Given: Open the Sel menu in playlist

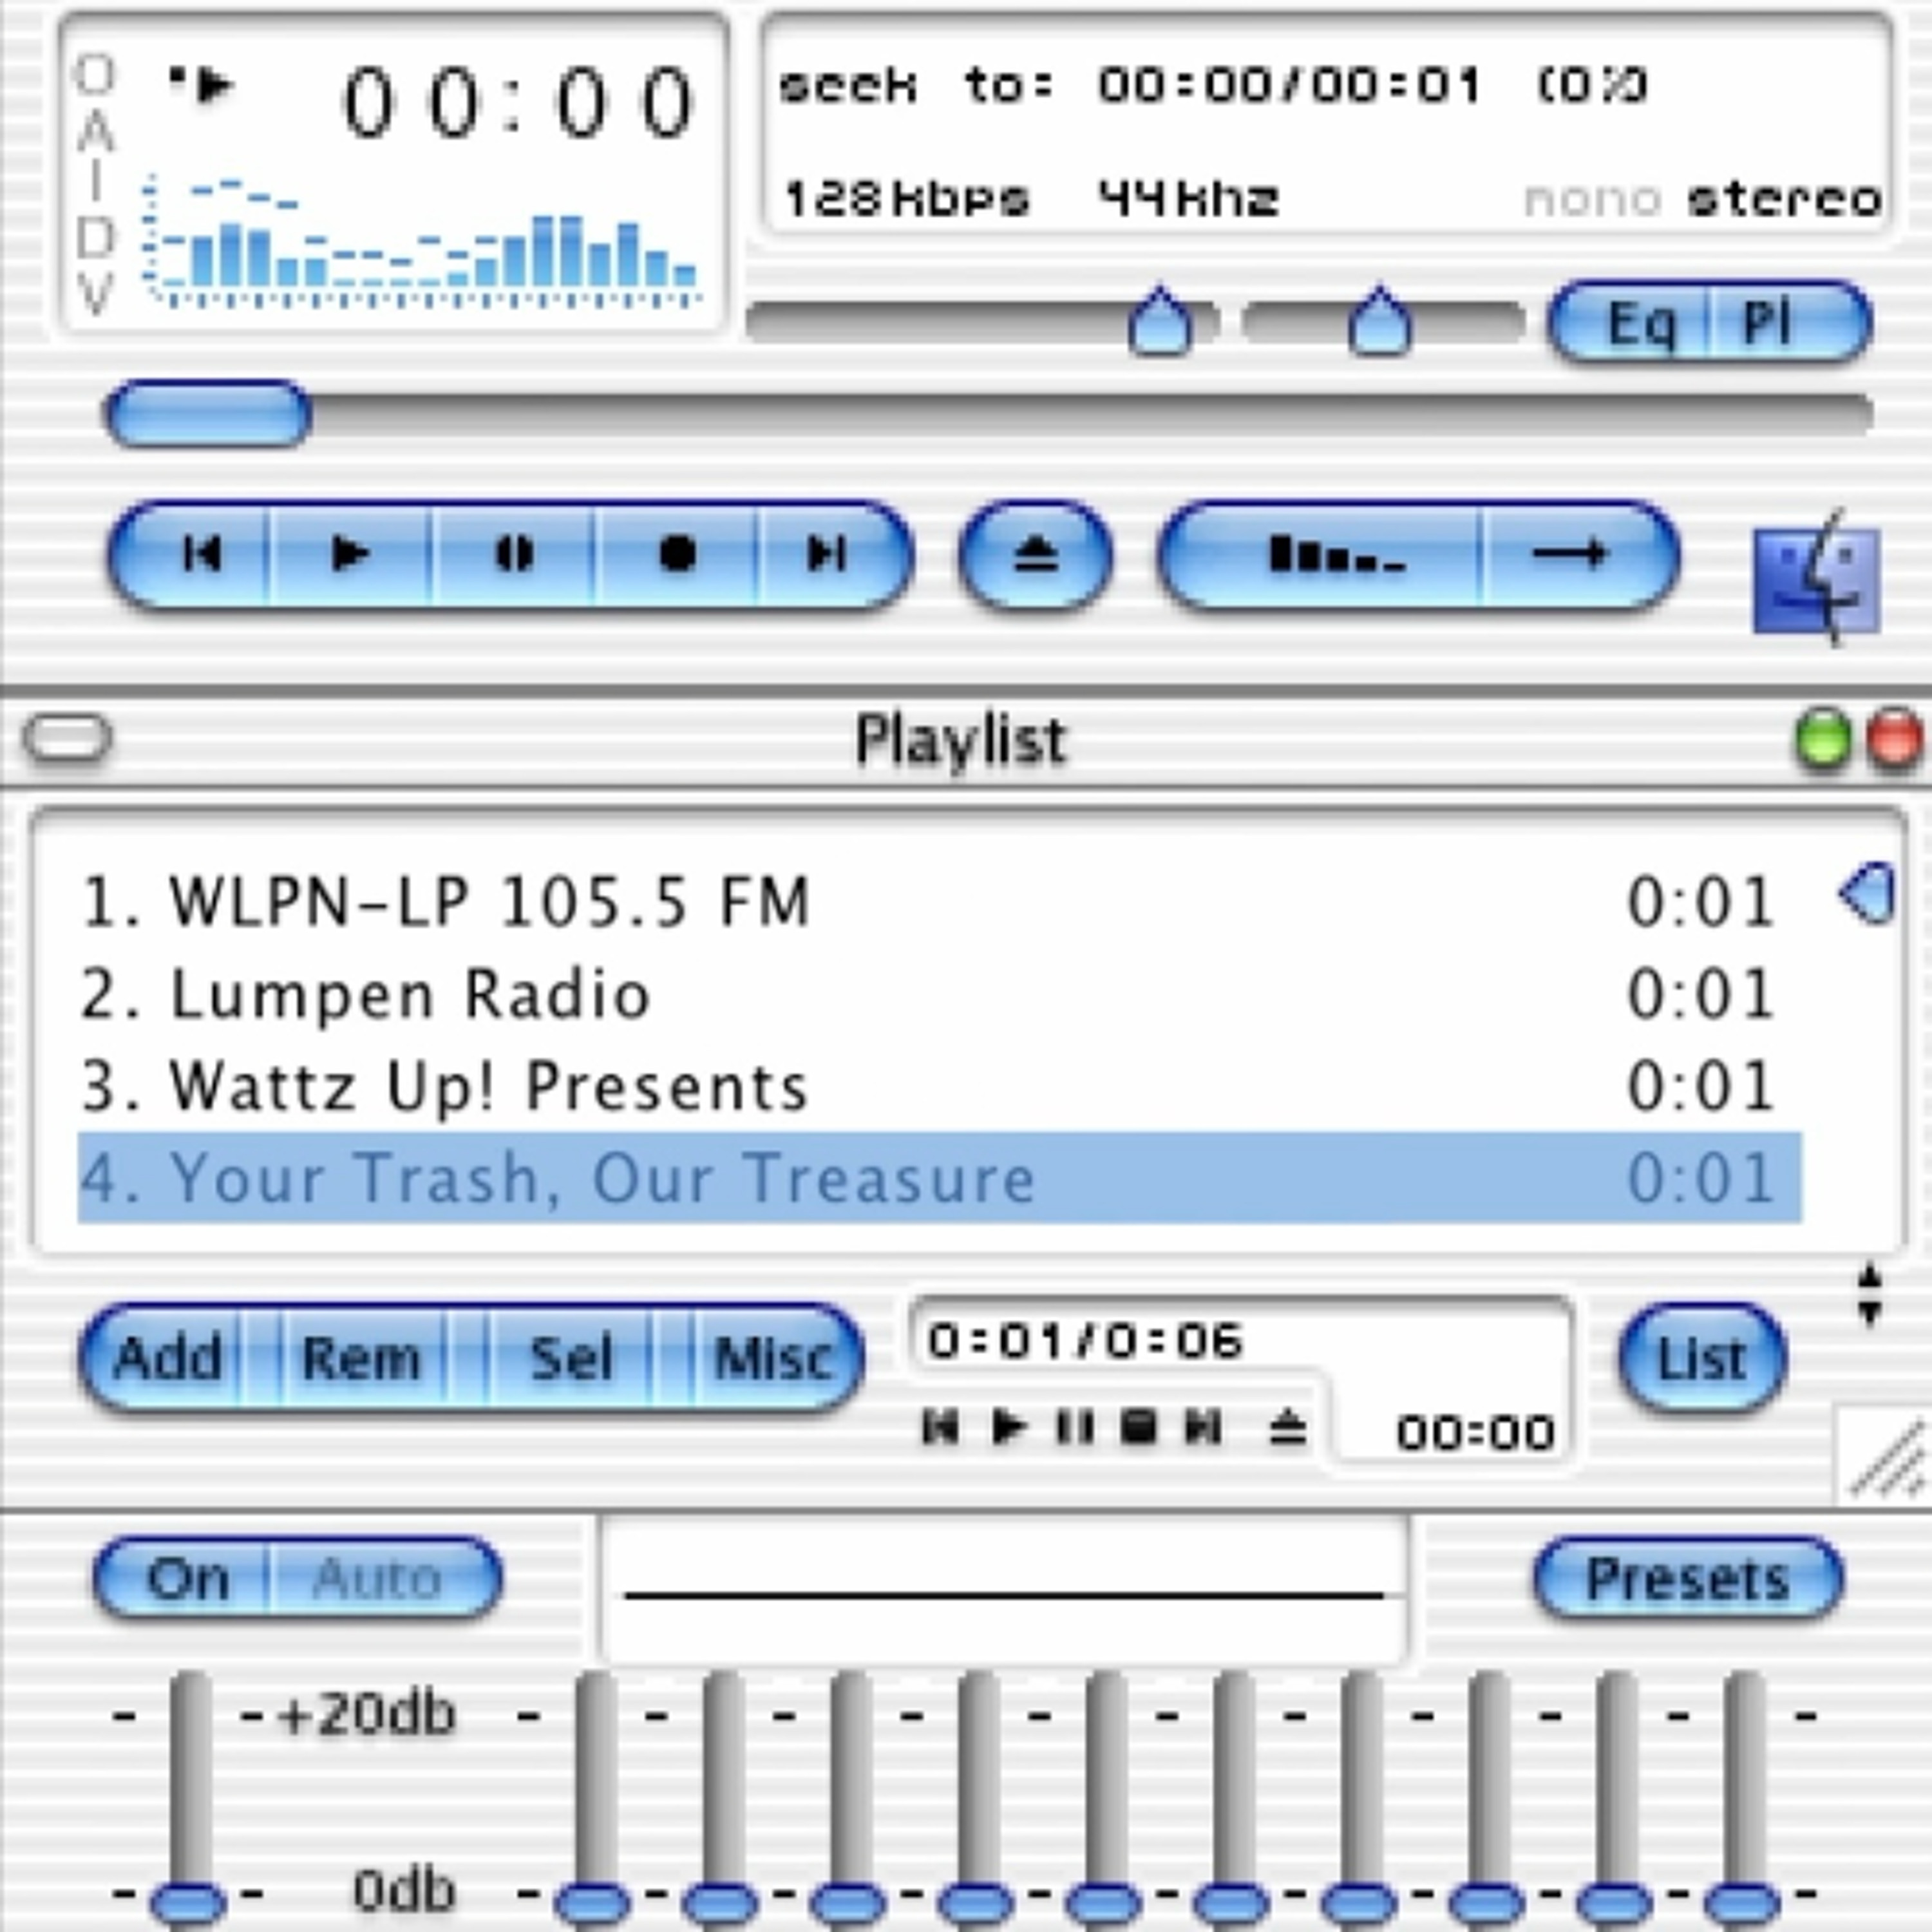Looking at the screenshot, I should [x=570, y=1358].
